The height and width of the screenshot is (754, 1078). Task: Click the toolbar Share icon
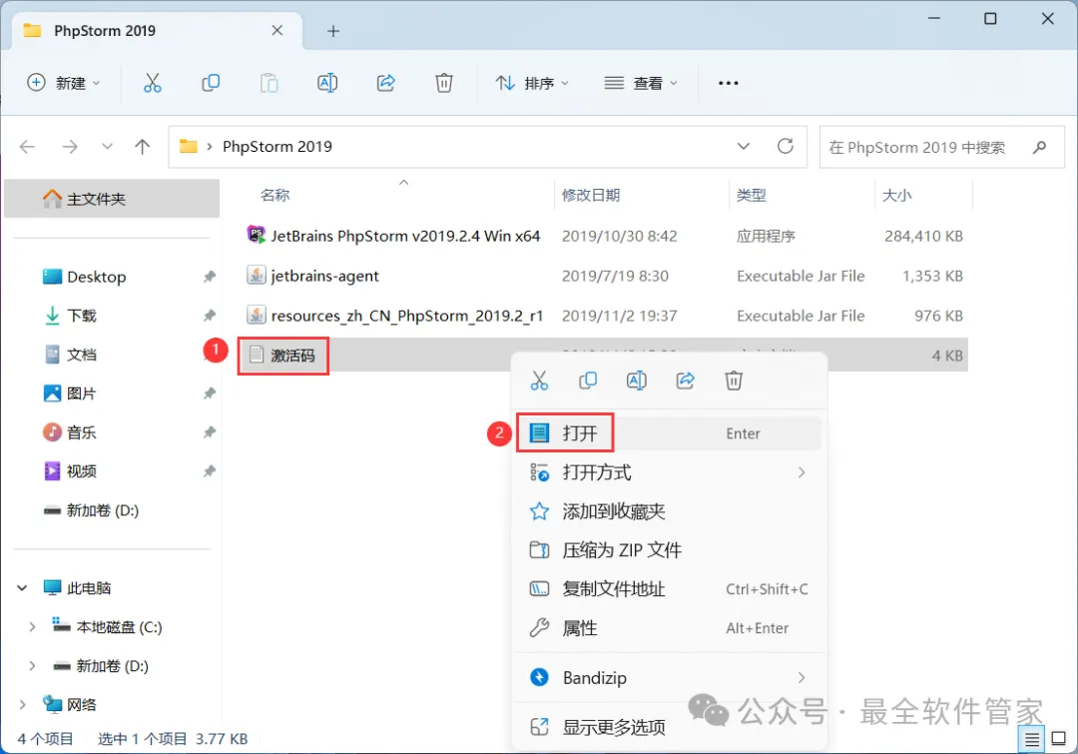coord(385,83)
